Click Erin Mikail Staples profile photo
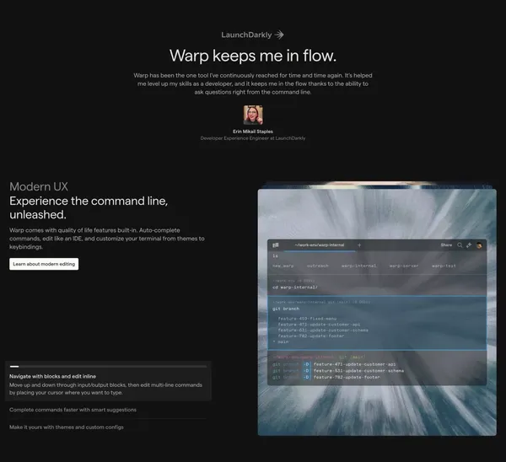 pos(253,115)
